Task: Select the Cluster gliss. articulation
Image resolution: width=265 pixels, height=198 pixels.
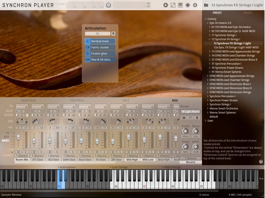Action: (x=100, y=53)
